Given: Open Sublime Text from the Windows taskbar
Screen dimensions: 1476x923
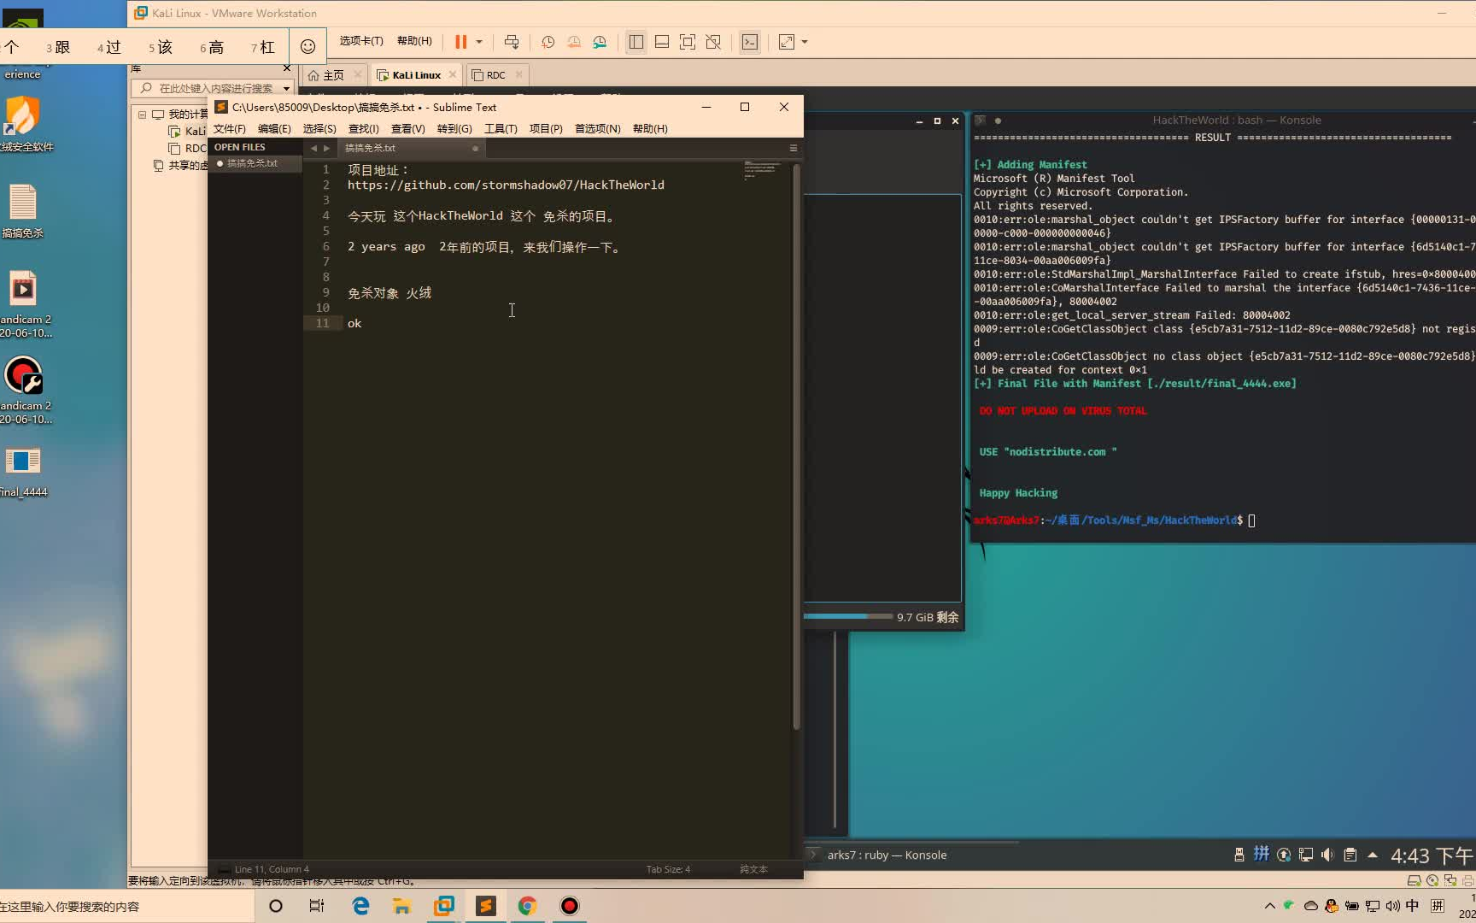Looking at the screenshot, I should click(x=486, y=906).
